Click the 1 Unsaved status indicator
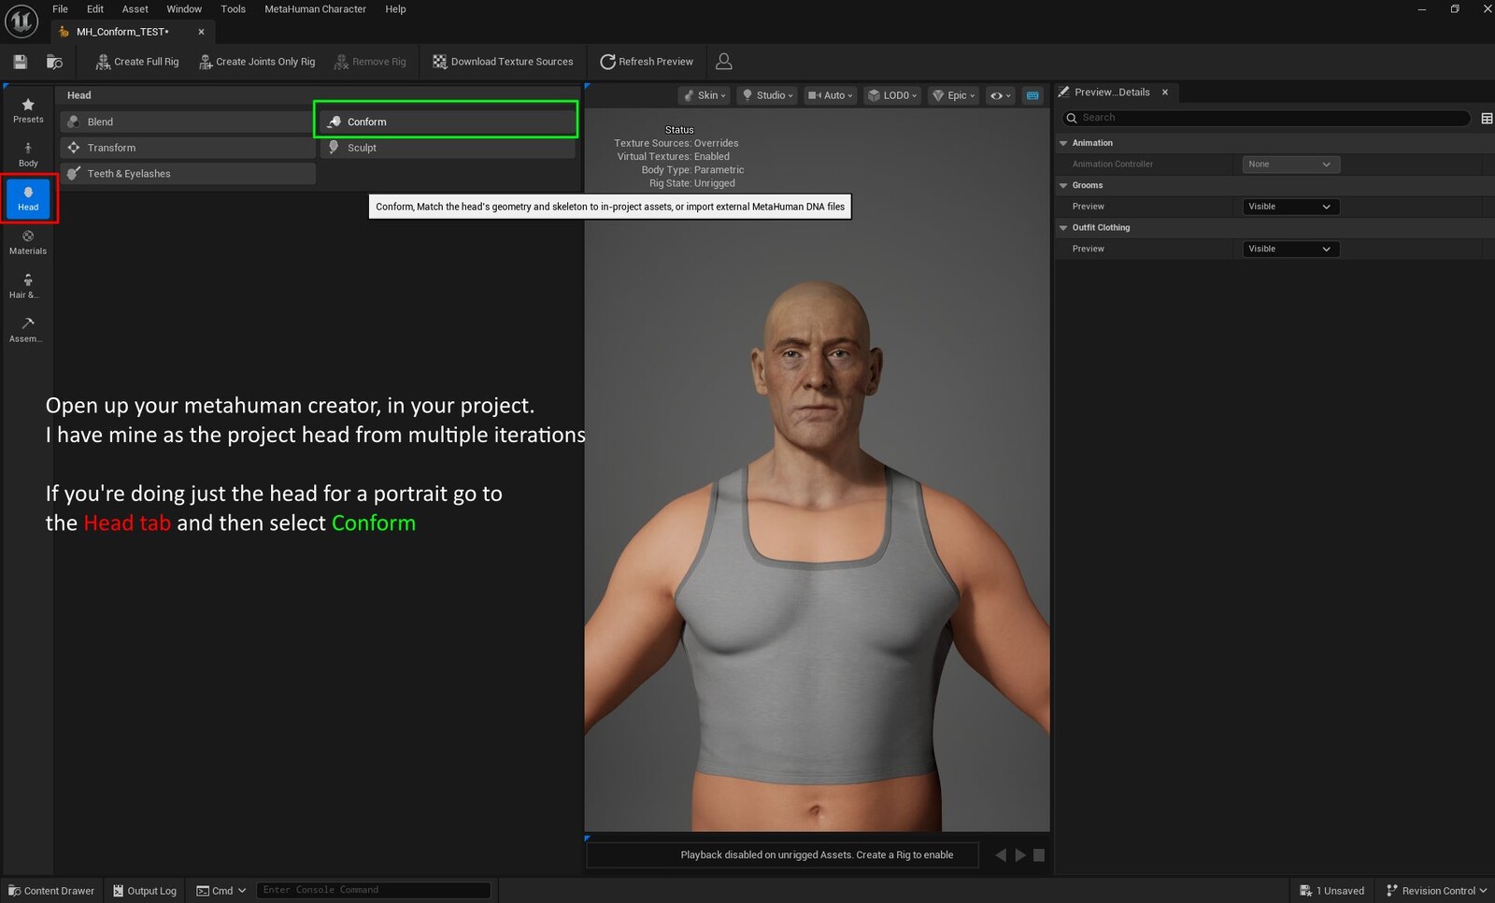This screenshot has height=903, width=1495. click(x=1331, y=891)
